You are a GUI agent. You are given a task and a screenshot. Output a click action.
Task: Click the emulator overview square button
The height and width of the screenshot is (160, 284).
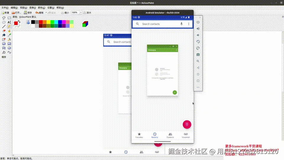pyautogui.click(x=198, y=81)
